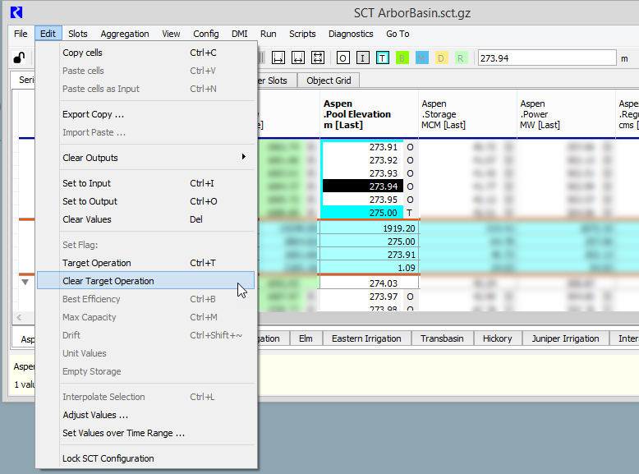Click the lock icon in the toolbar
639x474 pixels.
(x=19, y=58)
